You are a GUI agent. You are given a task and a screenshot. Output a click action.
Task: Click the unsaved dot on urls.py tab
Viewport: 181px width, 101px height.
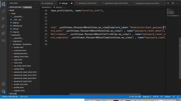[72, 3]
